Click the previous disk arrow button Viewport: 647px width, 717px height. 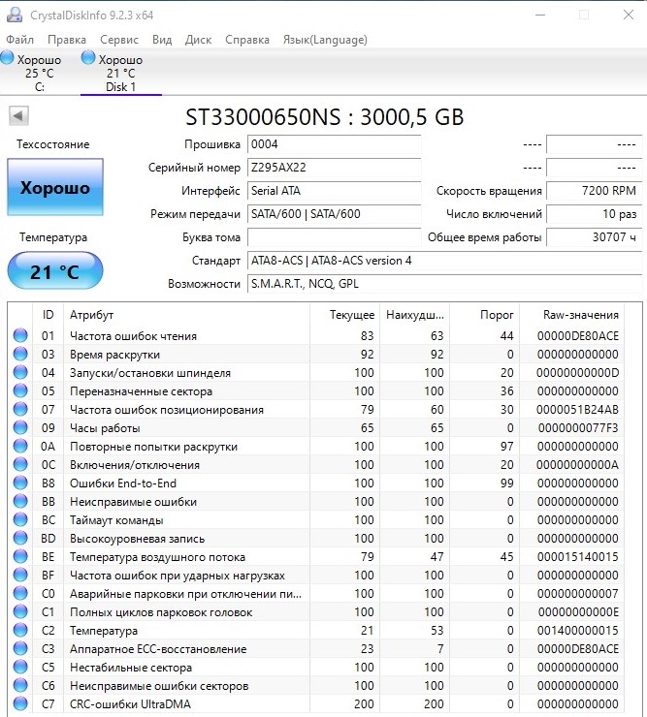pos(18,115)
